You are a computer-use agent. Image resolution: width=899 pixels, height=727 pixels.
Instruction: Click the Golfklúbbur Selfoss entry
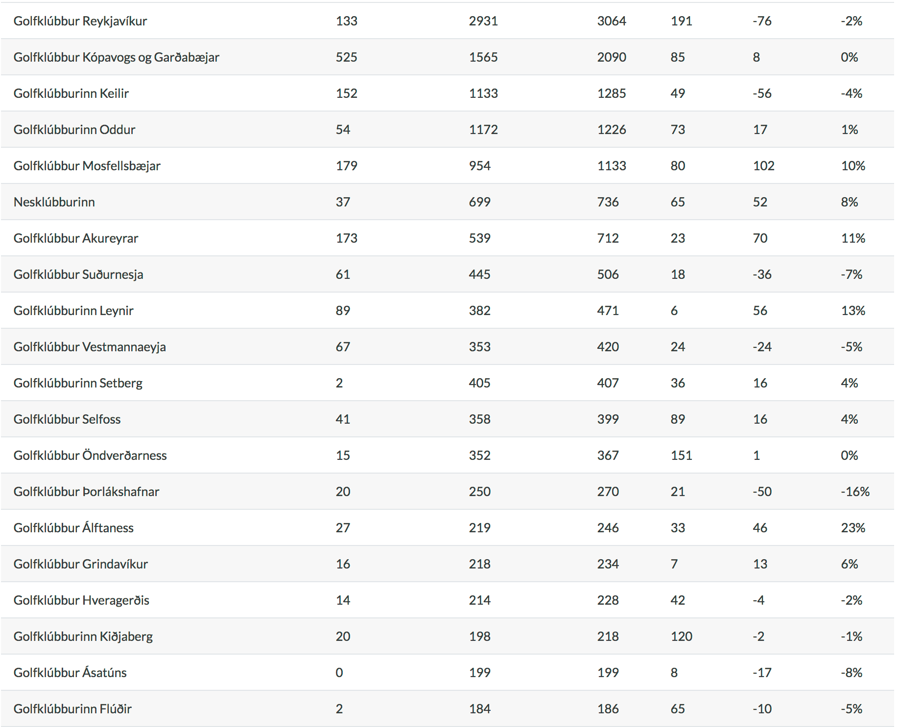67,419
